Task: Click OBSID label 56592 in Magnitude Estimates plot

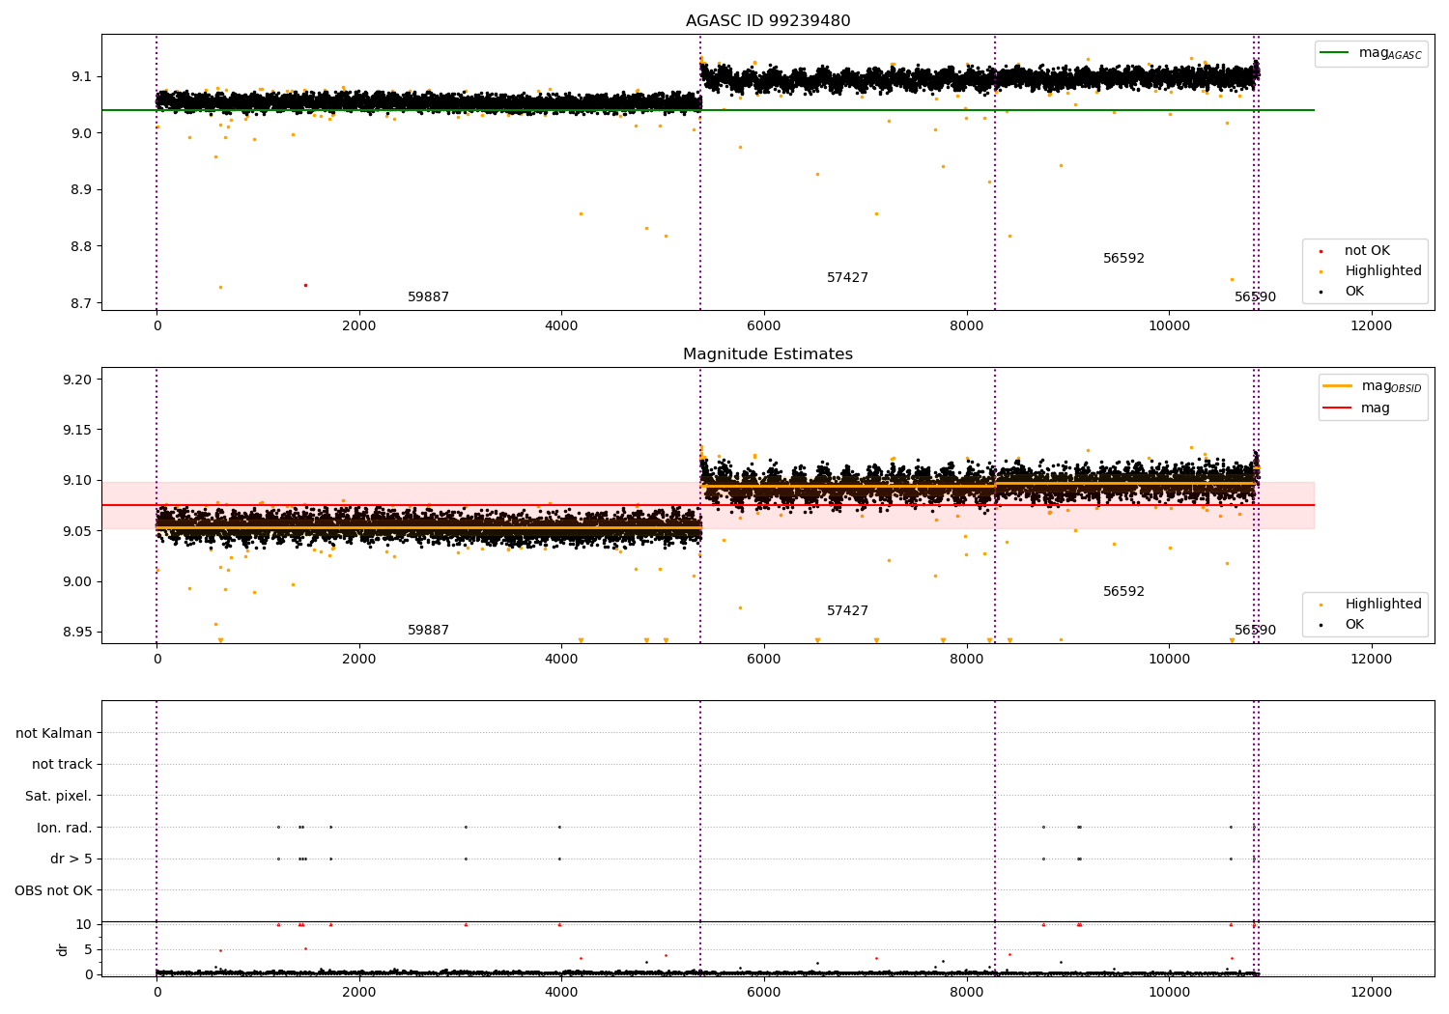Action: 1123,592
